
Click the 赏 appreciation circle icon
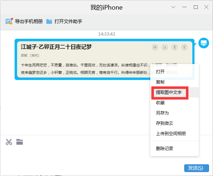tap(175, 47)
